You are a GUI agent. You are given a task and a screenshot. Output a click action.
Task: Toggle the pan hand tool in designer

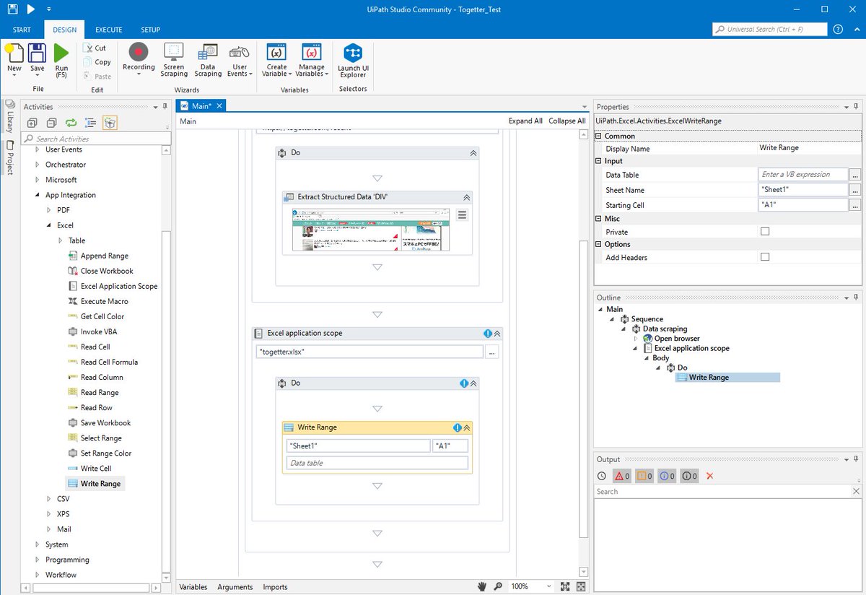click(x=482, y=586)
